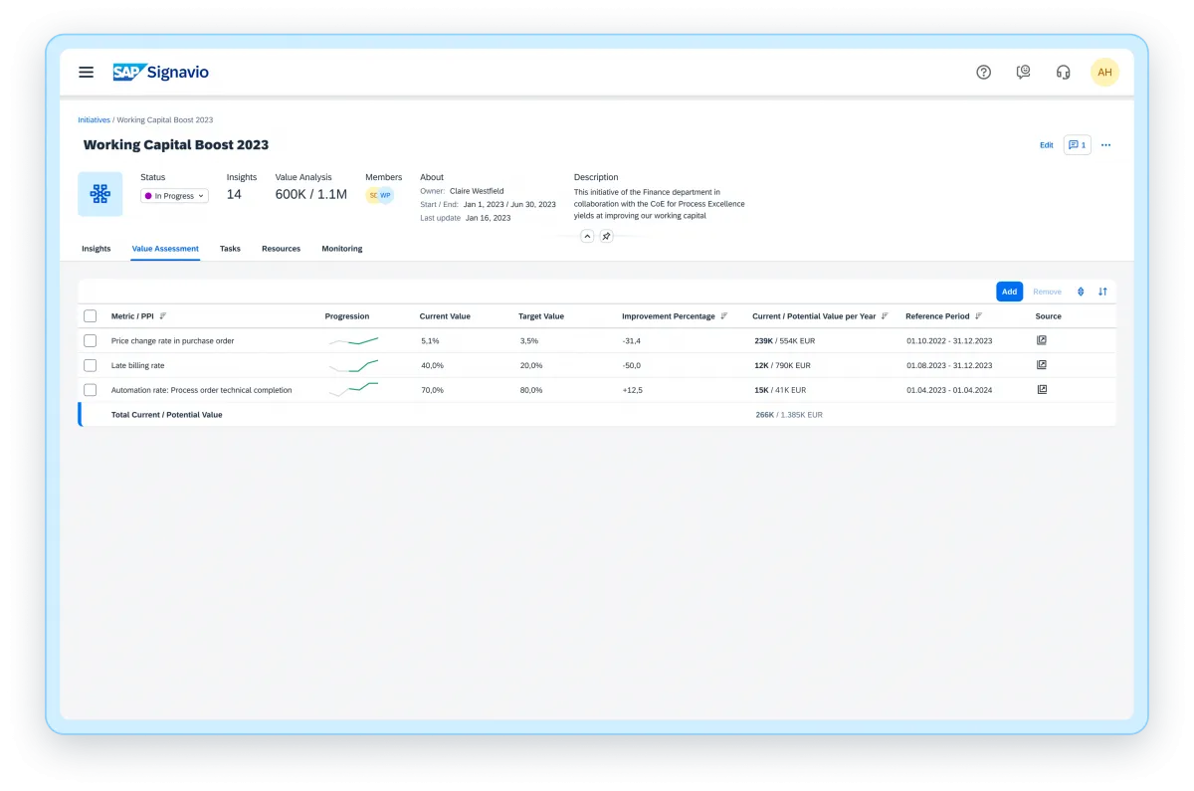1194x791 pixels.
Task: Check the Automation rate row checkbox
Action: [x=91, y=390]
